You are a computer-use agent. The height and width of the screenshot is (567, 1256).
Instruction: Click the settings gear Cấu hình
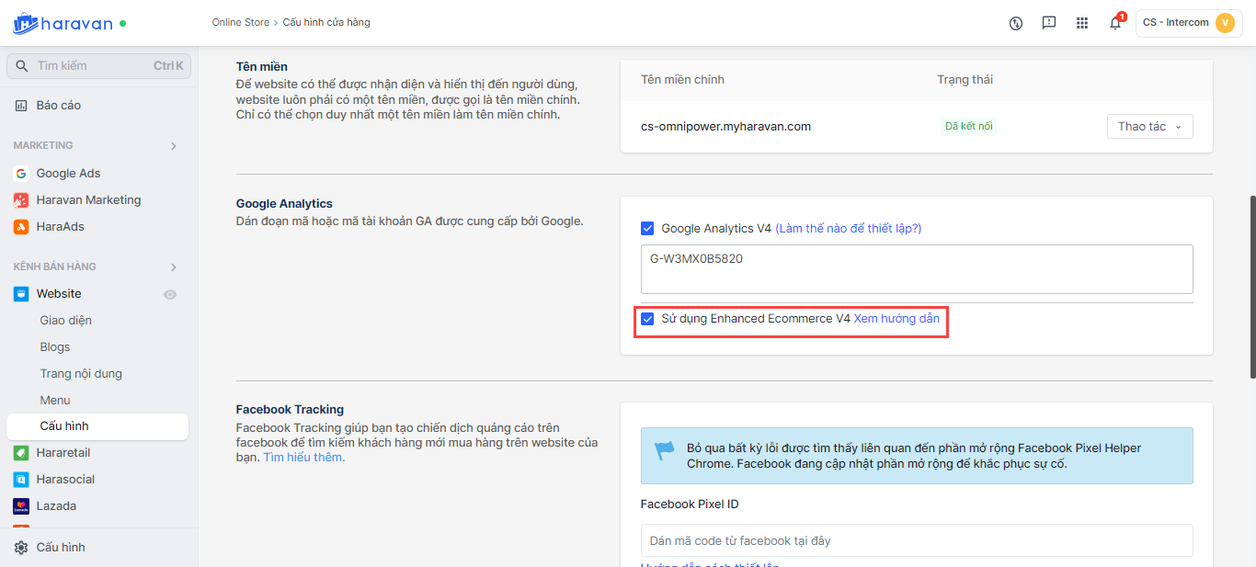click(21, 548)
